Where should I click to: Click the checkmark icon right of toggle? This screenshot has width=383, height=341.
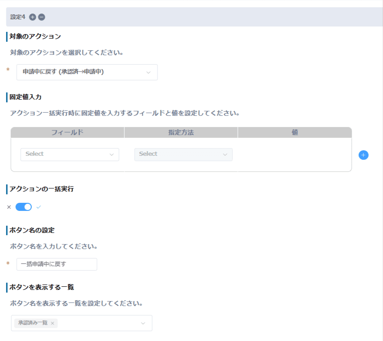tap(39, 207)
